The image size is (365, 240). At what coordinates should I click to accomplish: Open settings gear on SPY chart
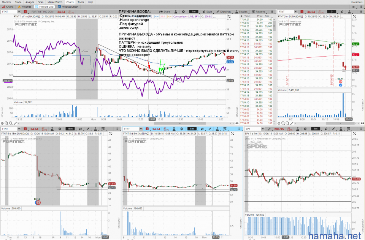coord(305,129)
